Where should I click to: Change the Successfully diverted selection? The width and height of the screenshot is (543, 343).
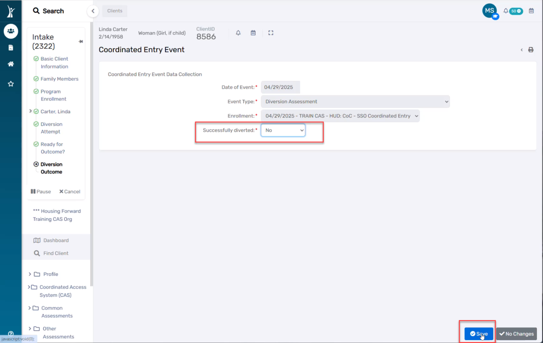click(283, 130)
